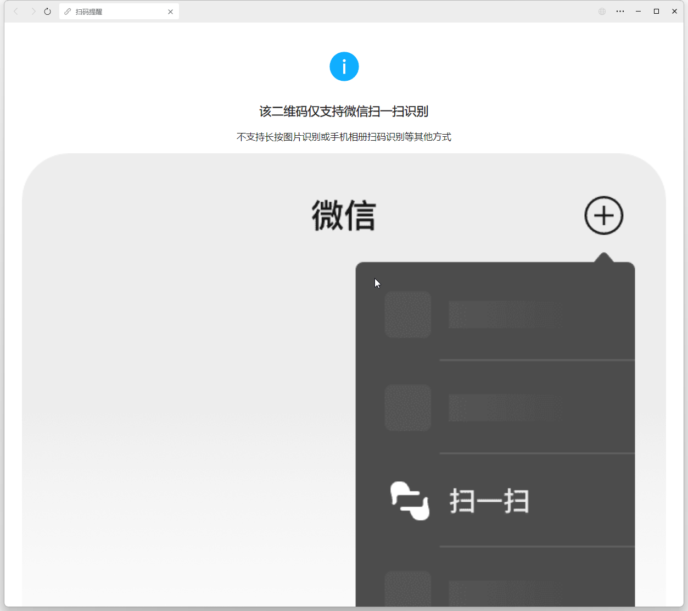Image resolution: width=688 pixels, height=611 pixels.
Task: Close the window
Action: tap(674, 12)
